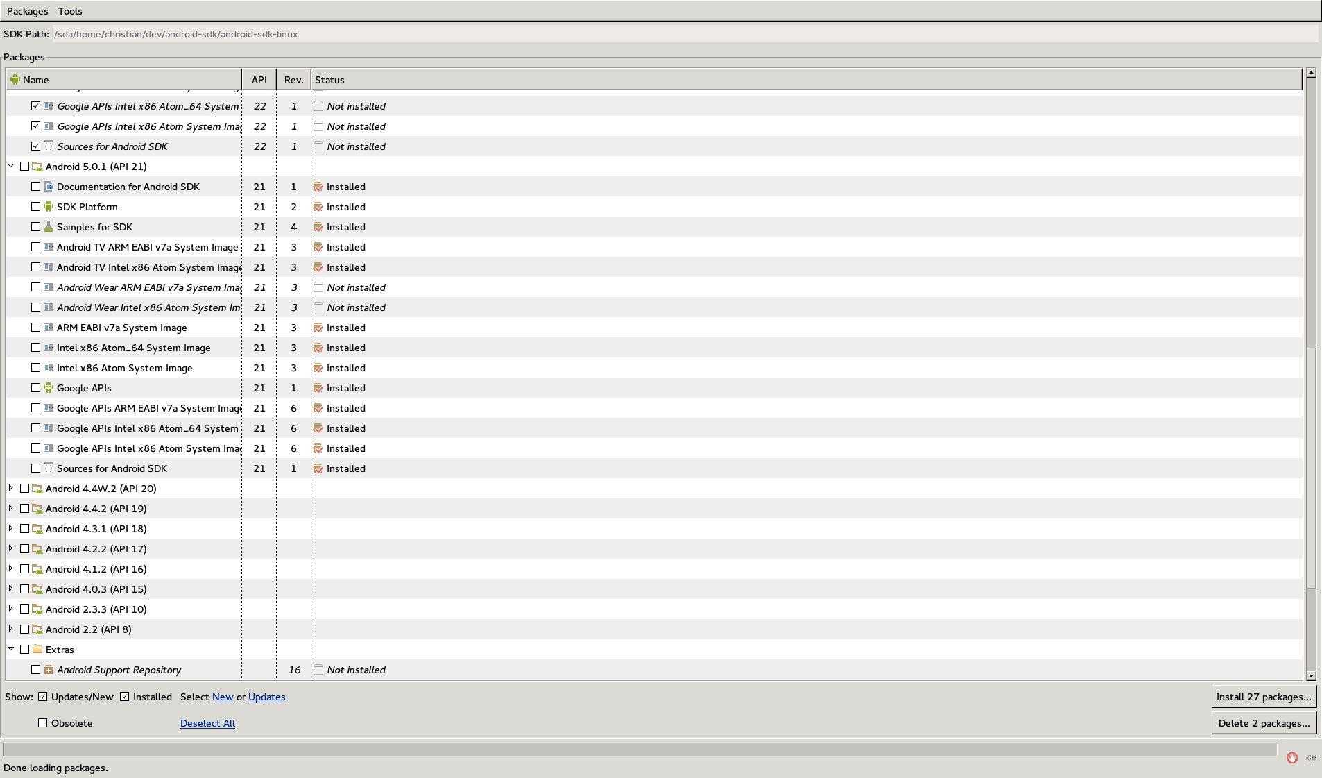1322x778 pixels.
Task: Click the New select link
Action: (x=223, y=697)
